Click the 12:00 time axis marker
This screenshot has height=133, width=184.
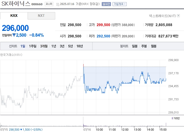pos(125,130)
